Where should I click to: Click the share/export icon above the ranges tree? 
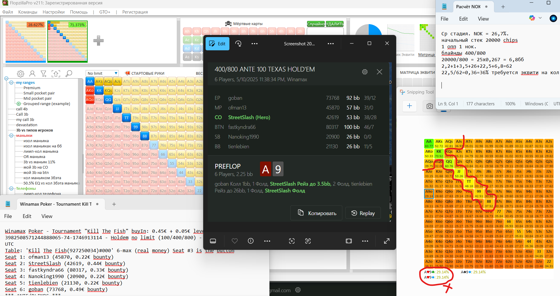click(56, 74)
